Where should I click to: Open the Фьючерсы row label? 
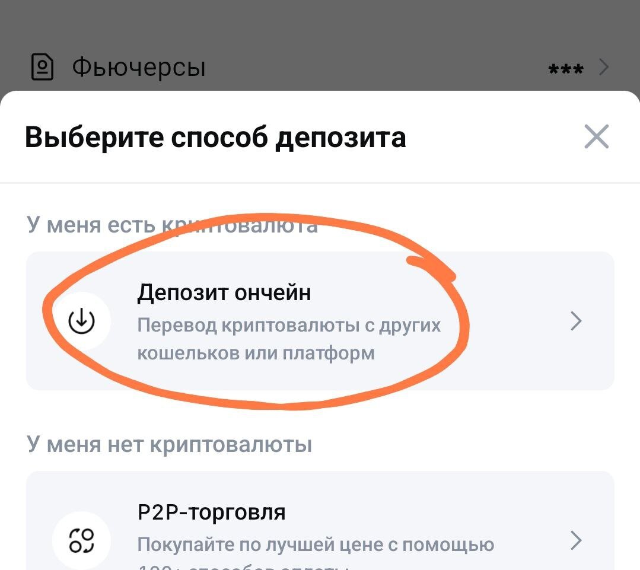click(x=139, y=68)
